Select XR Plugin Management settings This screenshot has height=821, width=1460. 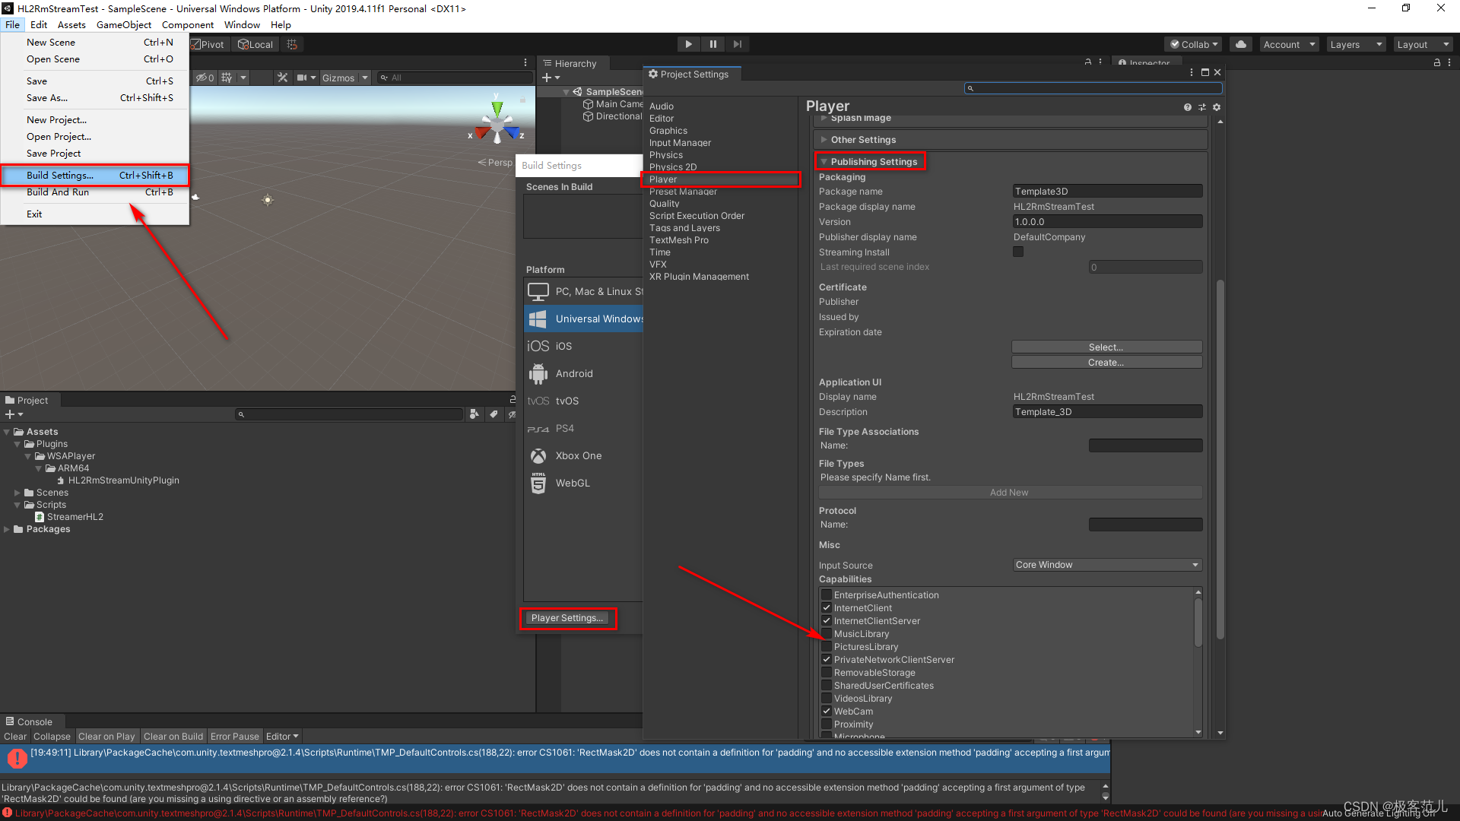699,277
